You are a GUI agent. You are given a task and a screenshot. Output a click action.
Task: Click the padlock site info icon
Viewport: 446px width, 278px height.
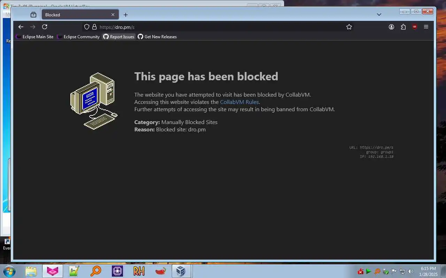[x=94, y=27]
